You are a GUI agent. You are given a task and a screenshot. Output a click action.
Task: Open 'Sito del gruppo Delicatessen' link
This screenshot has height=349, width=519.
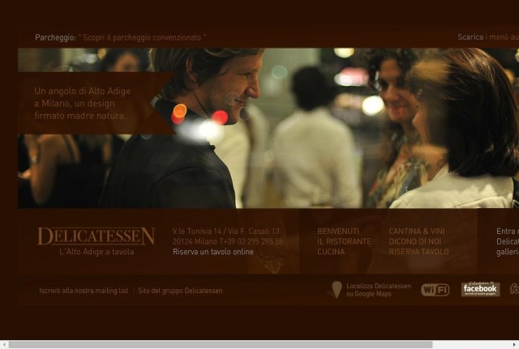pos(180,291)
